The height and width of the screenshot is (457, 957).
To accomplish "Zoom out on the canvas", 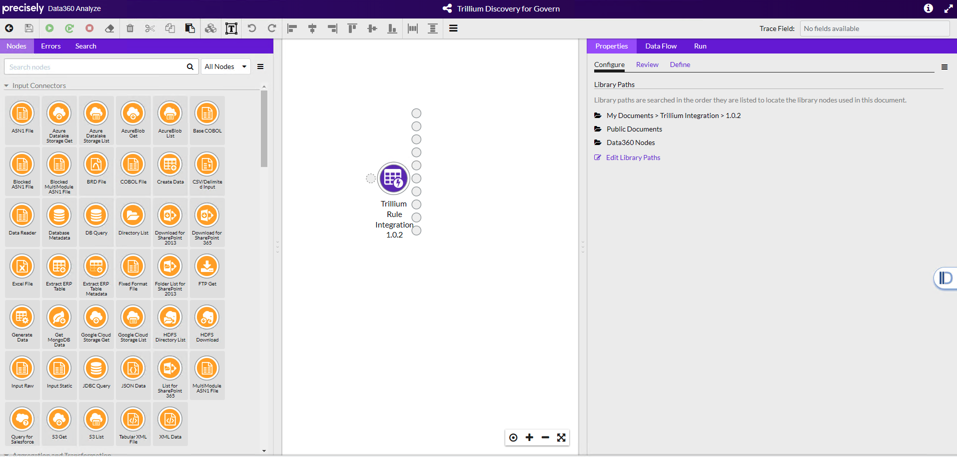I will (x=545, y=437).
